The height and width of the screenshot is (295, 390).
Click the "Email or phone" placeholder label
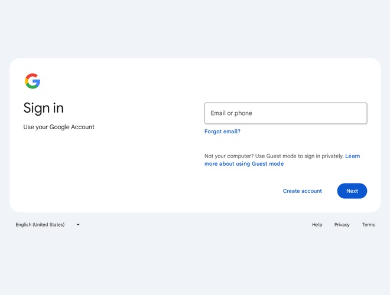pyautogui.click(x=231, y=113)
